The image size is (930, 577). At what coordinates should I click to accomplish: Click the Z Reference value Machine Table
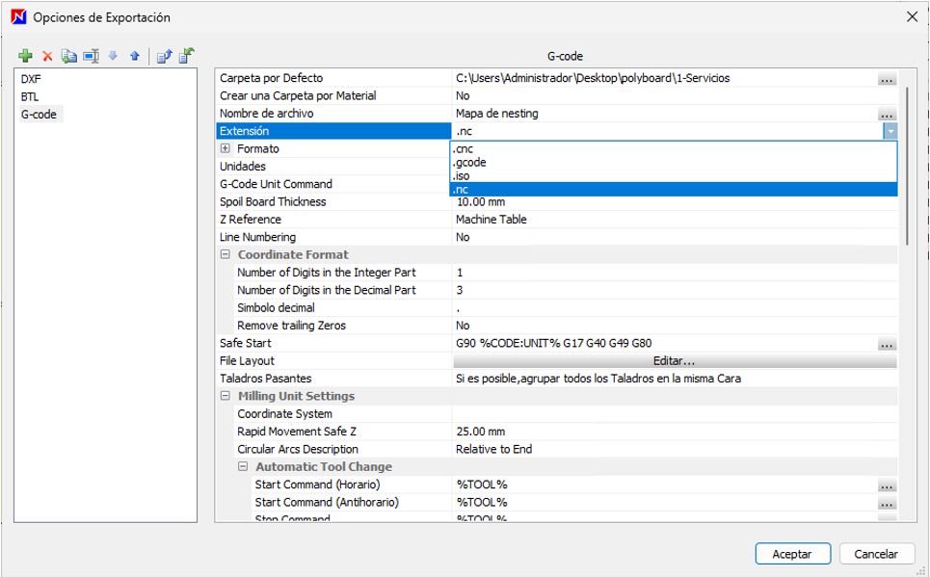pos(492,220)
